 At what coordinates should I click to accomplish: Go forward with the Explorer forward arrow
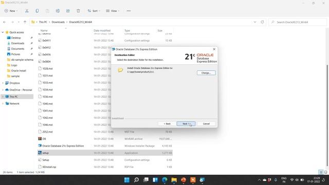tap(12, 22)
